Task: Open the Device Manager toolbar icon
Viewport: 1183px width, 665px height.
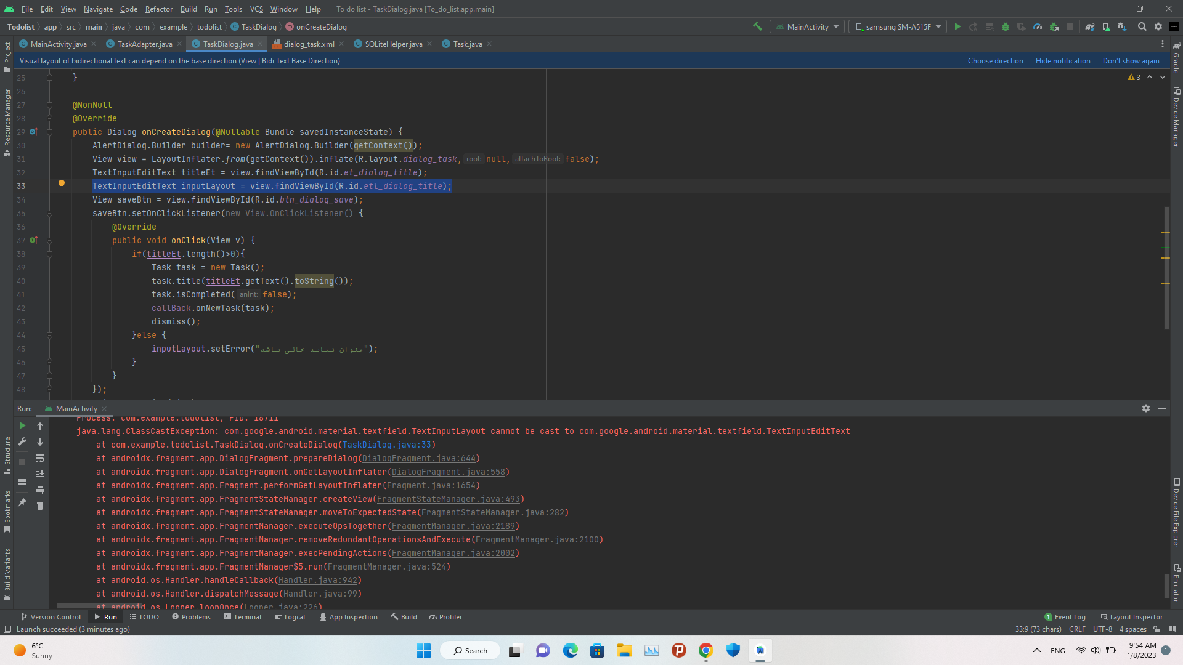Action: (x=1106, y=26)
